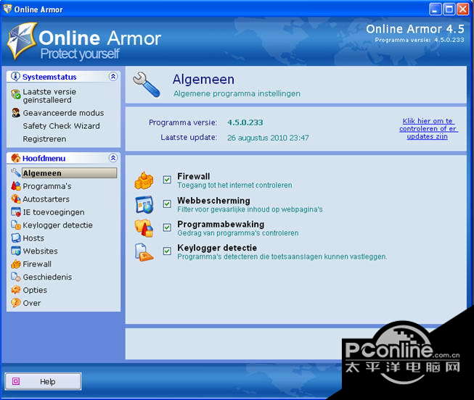Close the Online Armor window
This screenshot has height=400, width=474.
pos(462,9)
